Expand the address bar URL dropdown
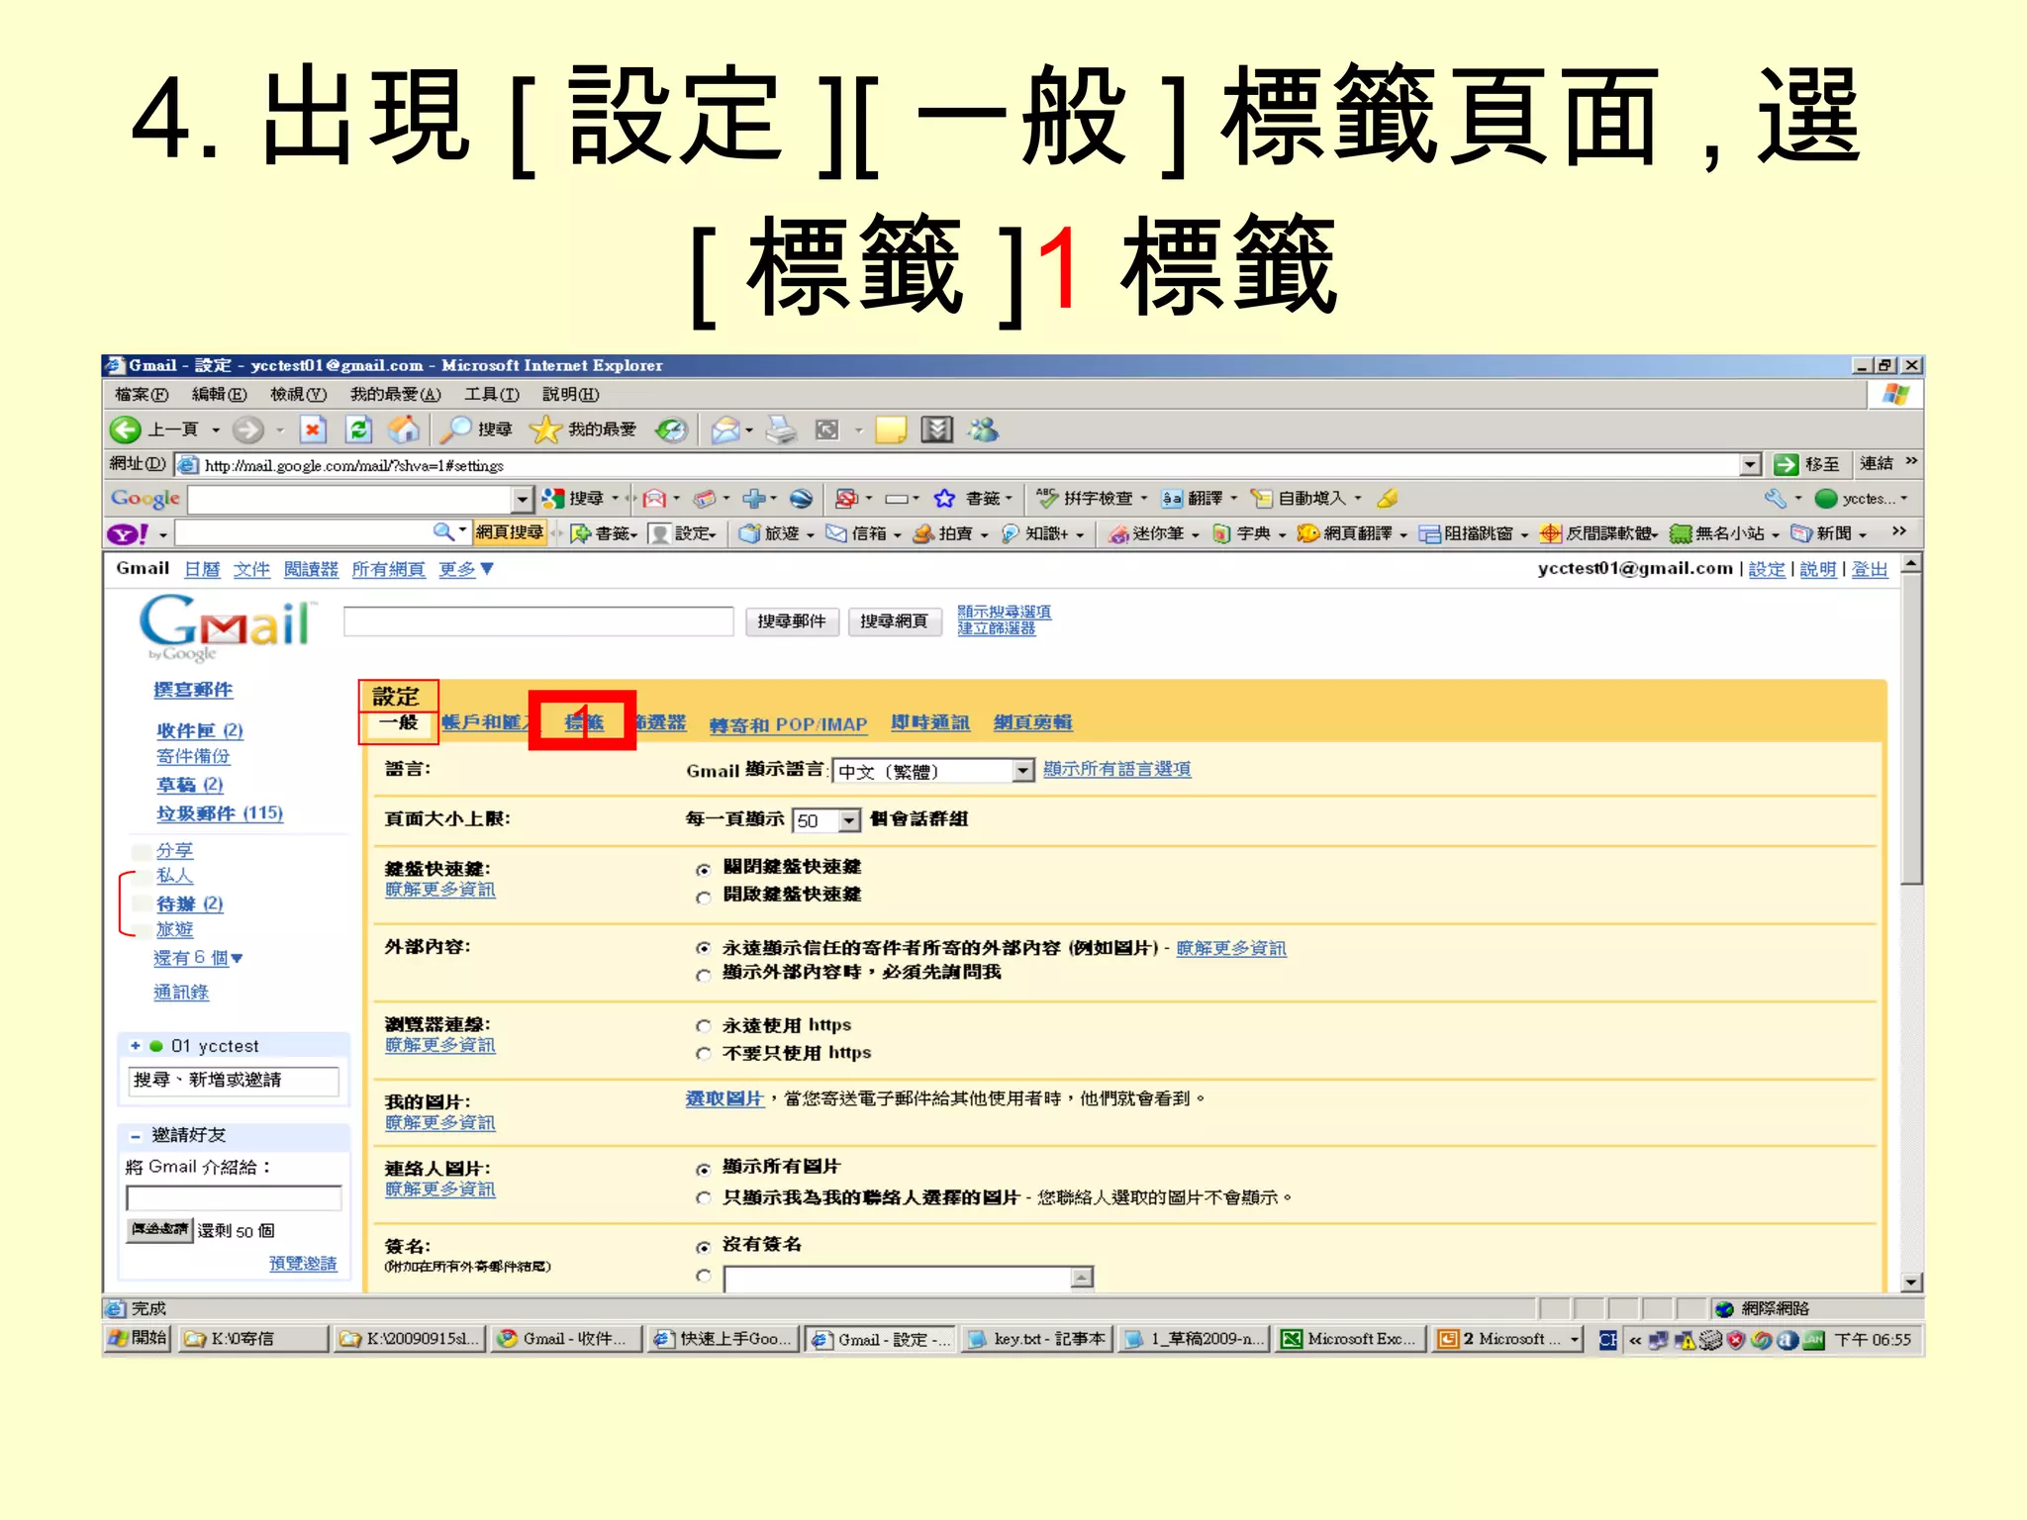The image size is (2027, 1520). (x=1750, y=464)
